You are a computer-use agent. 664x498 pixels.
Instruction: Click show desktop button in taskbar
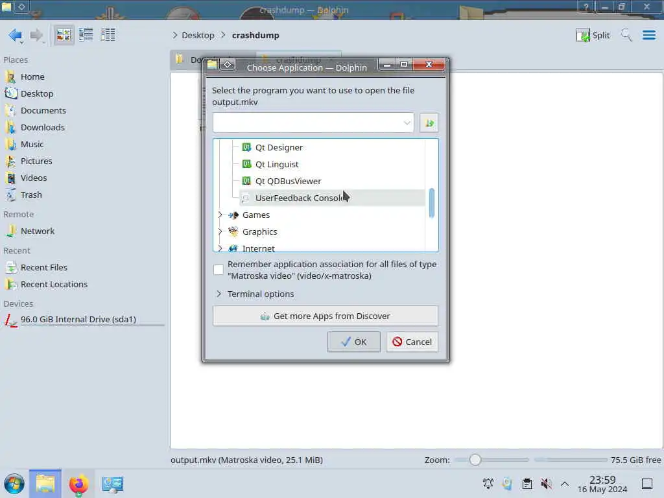click(647, 484)
